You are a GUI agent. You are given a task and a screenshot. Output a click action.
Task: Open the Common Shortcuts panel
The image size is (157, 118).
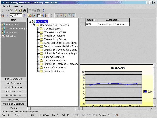click(14, 104)
